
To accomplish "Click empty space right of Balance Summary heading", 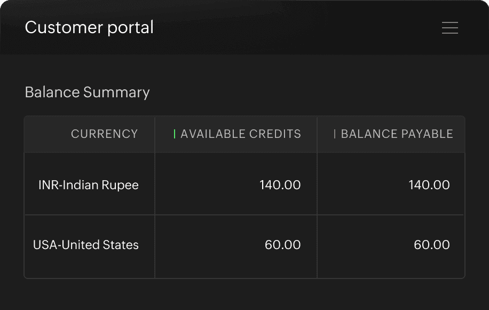I will 310,92.
